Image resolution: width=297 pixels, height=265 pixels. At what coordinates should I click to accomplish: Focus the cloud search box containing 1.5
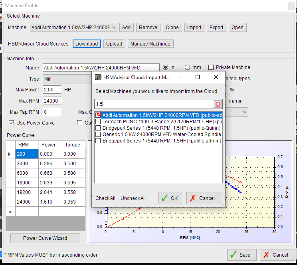click(x=154, y=104)
